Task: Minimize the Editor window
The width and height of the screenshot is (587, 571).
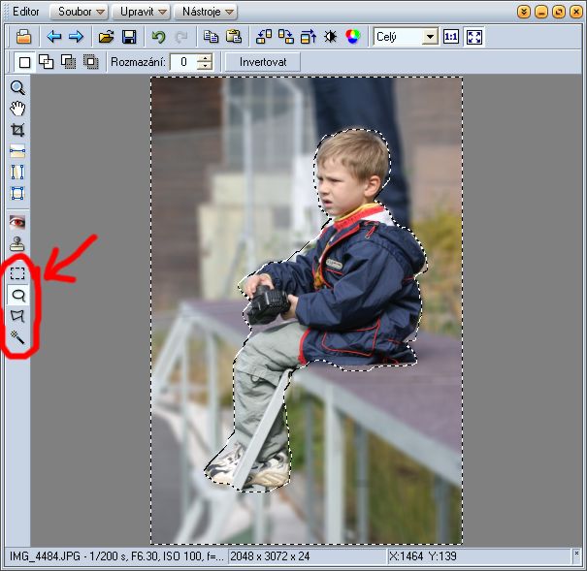Action: (x=541, y=12)
